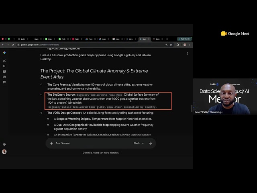Click 'Bespoke Warming Stripes / Temperature Heat Map' text
Screen dimensions: 257x193
click(89, 119)
